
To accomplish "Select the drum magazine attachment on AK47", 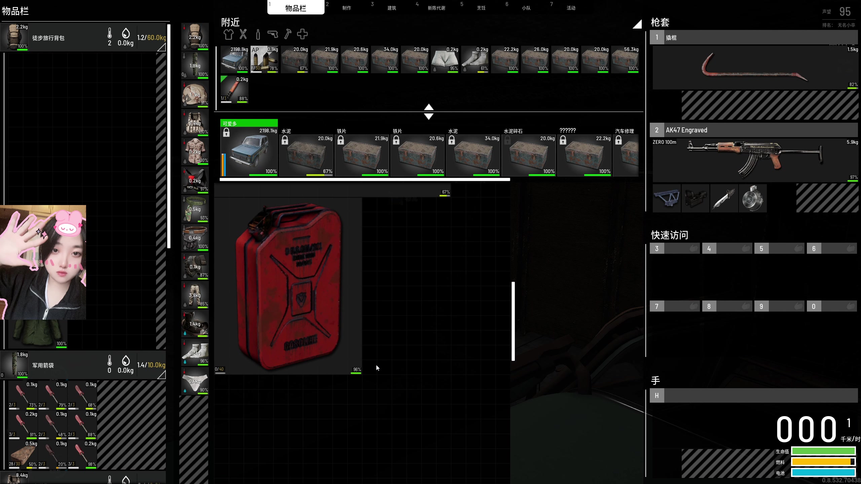I will pos(753,198).
